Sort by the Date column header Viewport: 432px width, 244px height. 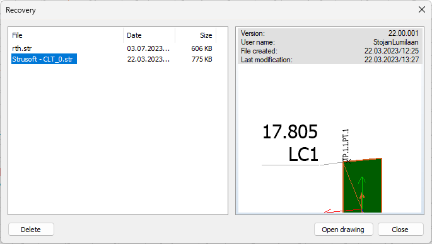pos(149,35)
